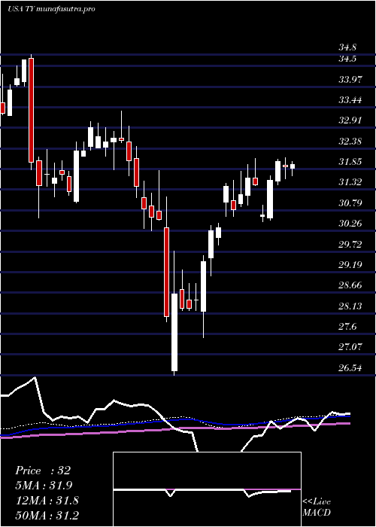Click the 'Price : 32' readout
The image size is (376, 527).
43,471
